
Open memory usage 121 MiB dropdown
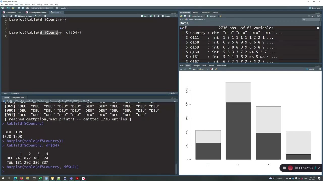(212, 16)
